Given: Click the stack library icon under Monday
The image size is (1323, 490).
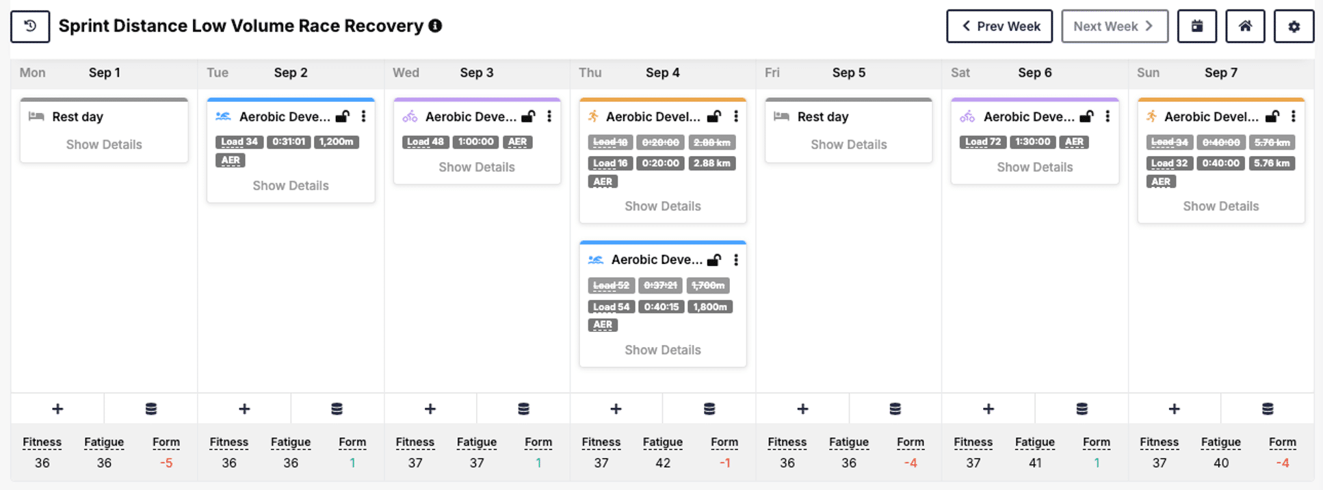Looking at the screenshot, I should (x=151, y=409).
